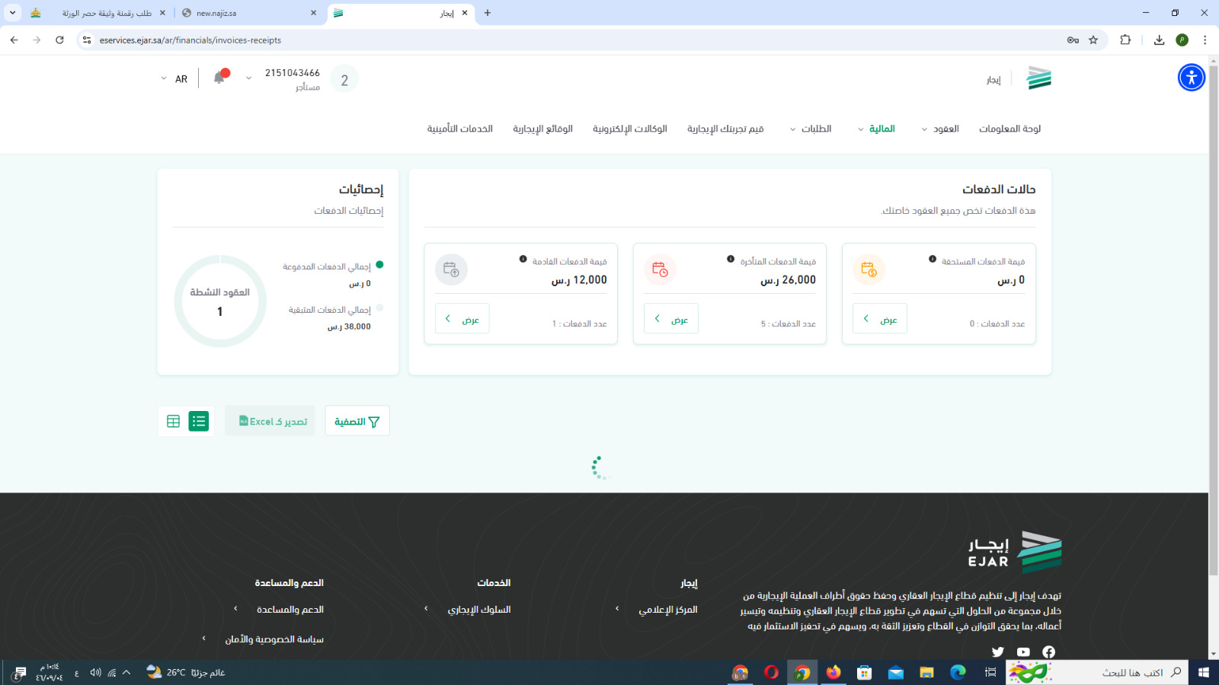Open the لوحة المعلومات menu item
This screenshot has width=1219, height=685.
tap(1009, 129)
